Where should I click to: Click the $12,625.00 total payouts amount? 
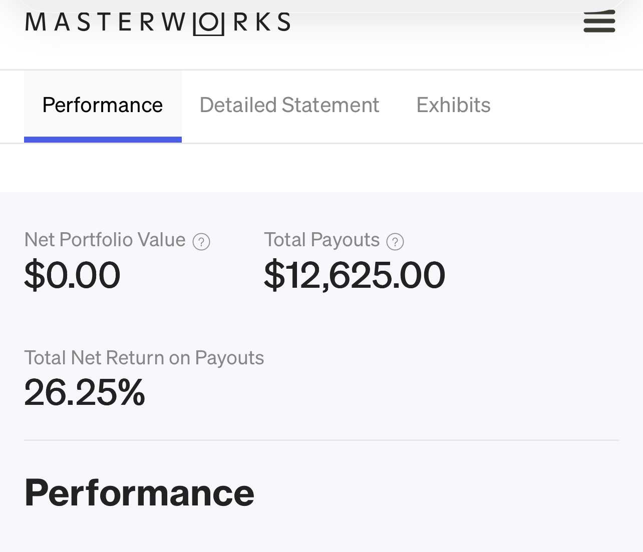click(x=354, y=275)
